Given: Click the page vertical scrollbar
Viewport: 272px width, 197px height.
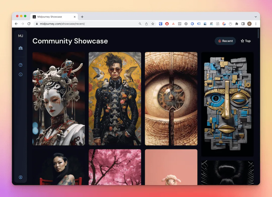Looking at the screenshot, I should click(x=258, y=33).
